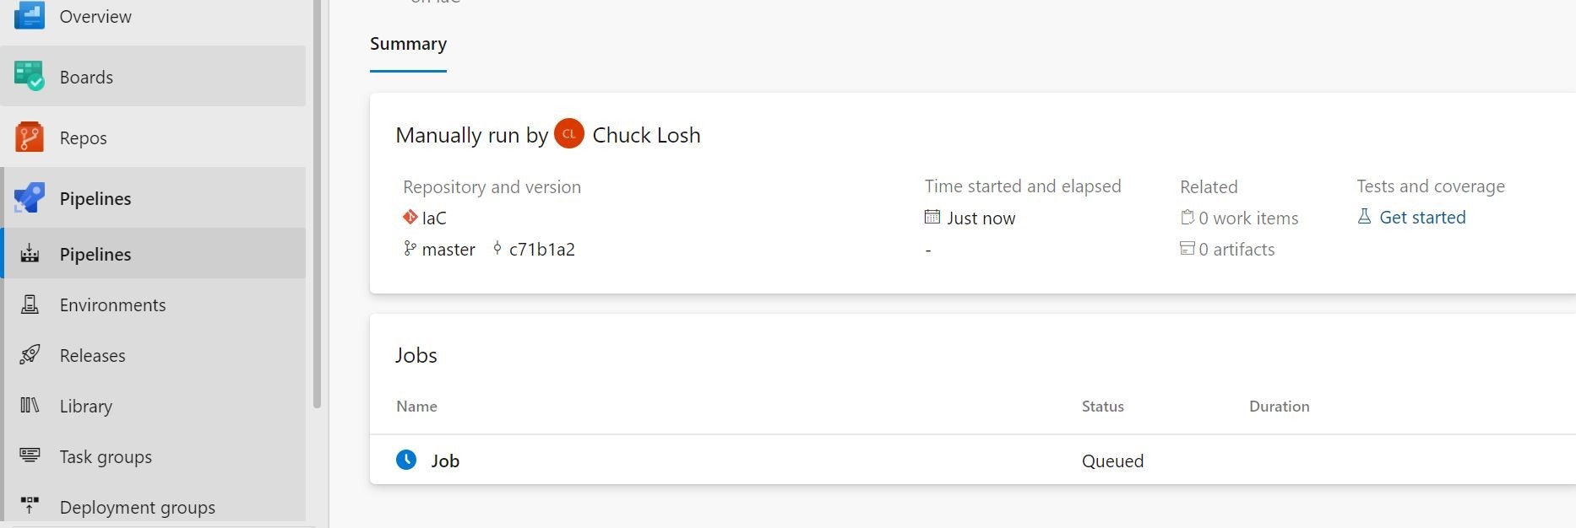Select the Pipelines sub-item in sidebar

coord(95,254)
